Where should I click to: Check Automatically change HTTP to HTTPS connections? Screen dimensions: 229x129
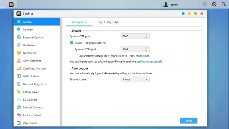(76, 56)
